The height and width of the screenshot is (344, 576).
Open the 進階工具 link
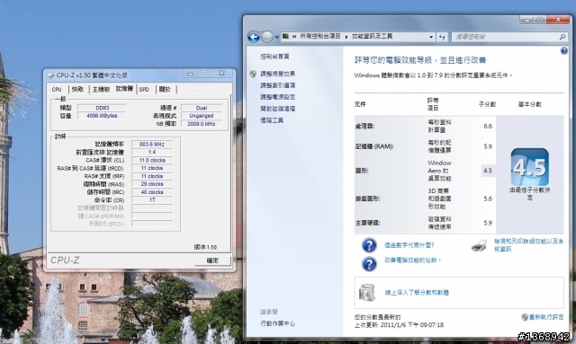point(272,120)
